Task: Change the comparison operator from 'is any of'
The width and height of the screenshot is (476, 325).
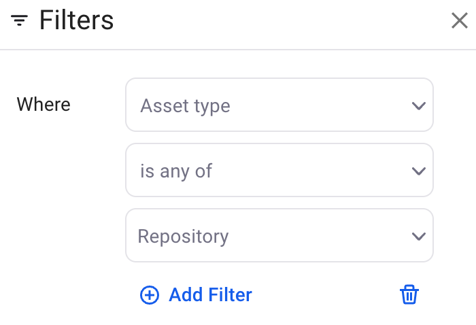Action: (279, 170)
